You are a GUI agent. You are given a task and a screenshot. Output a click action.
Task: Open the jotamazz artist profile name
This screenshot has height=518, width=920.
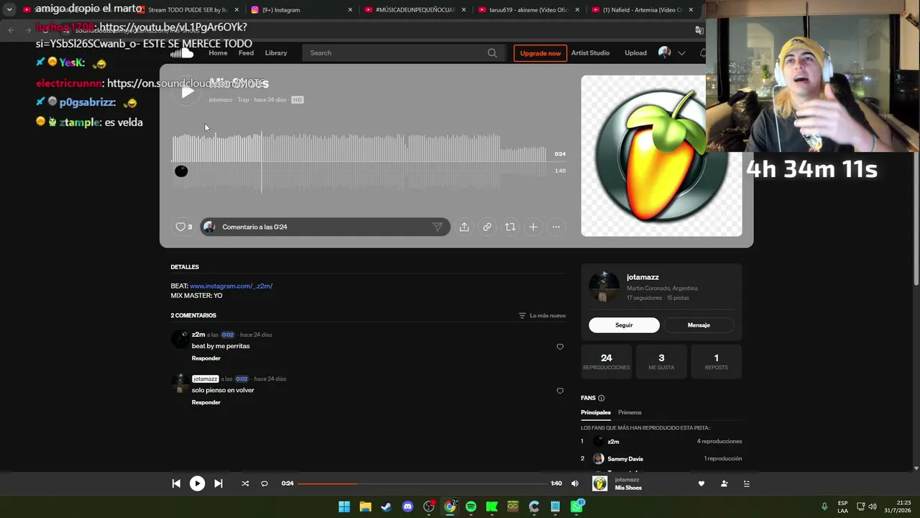point(643,277)
